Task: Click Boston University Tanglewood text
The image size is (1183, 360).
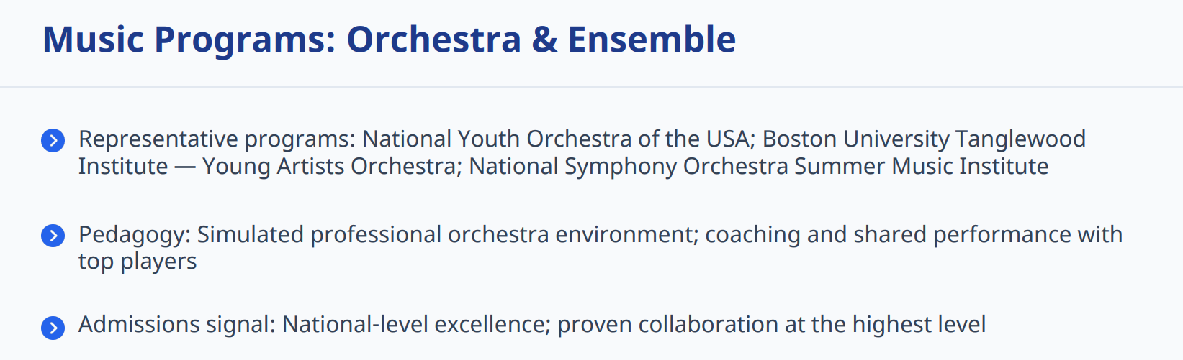Action: pyautogui.click(x=924, y=139)
